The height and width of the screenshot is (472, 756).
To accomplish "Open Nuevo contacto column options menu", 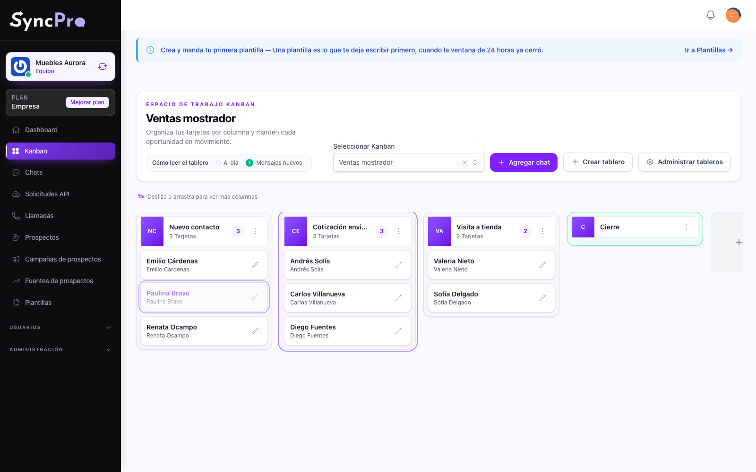I will coord(255,231).
